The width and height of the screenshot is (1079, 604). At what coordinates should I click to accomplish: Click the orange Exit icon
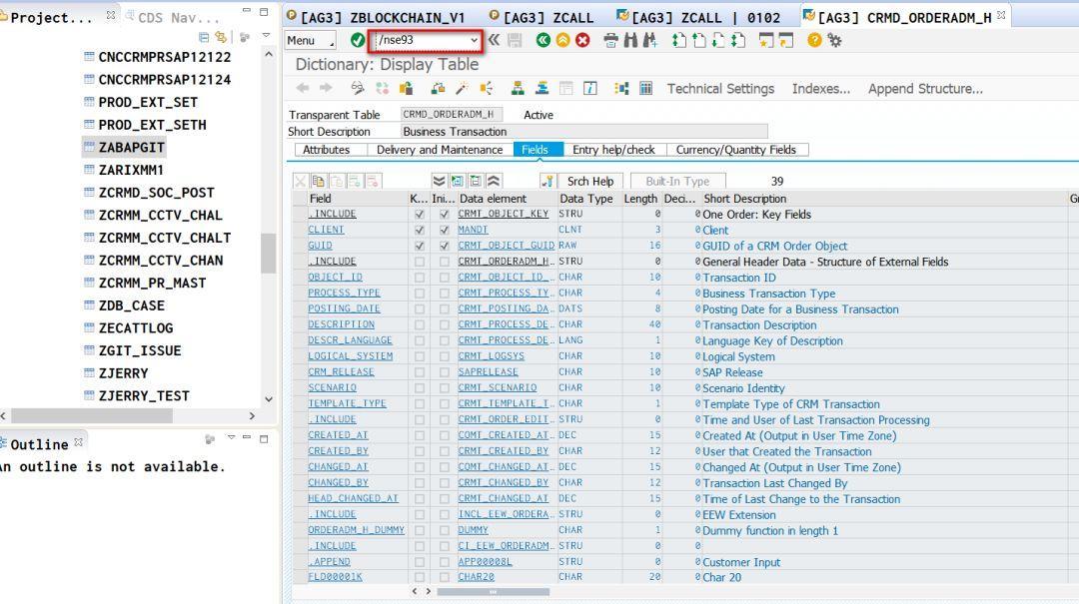pyautogui.click(x=562, y=41)
